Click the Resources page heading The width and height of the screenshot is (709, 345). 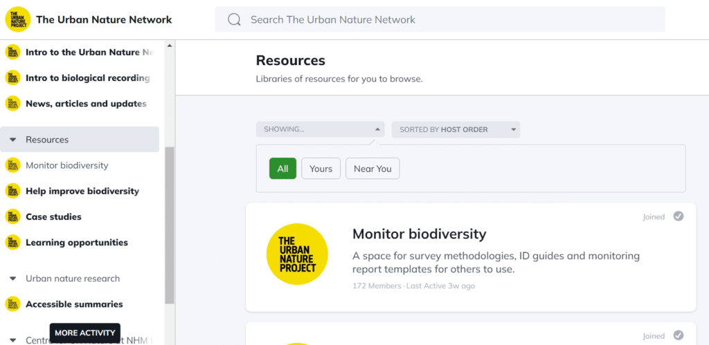pos(290,61)
